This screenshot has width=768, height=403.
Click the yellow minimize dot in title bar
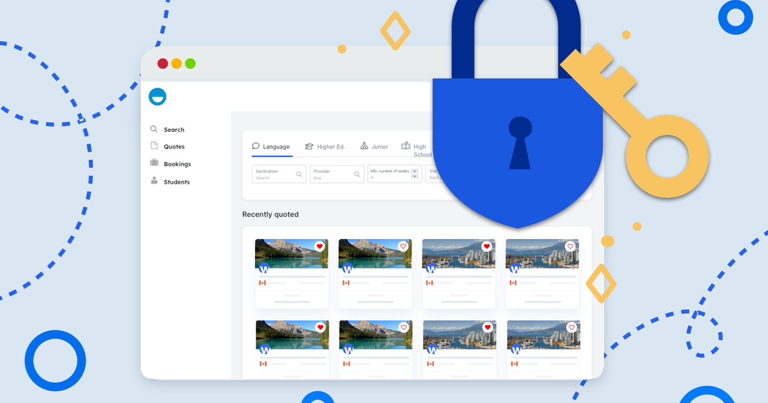tap(176, 64)
